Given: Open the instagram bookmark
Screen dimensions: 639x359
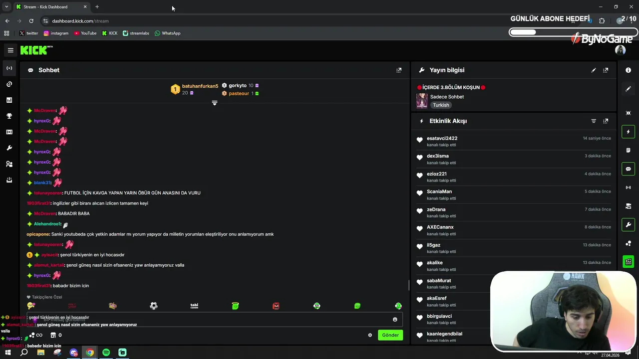Looking at the screenshot, I should [56, 33].
